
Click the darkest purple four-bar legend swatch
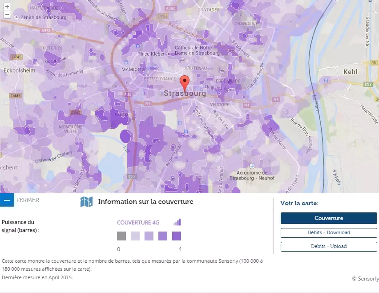click(177, 236)
